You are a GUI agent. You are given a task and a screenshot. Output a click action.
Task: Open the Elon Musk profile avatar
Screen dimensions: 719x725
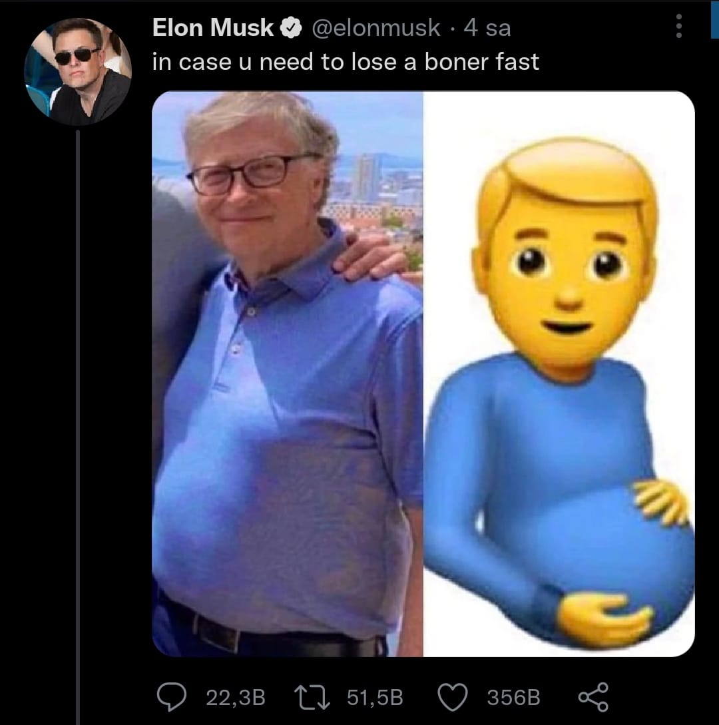pos(78,72)
